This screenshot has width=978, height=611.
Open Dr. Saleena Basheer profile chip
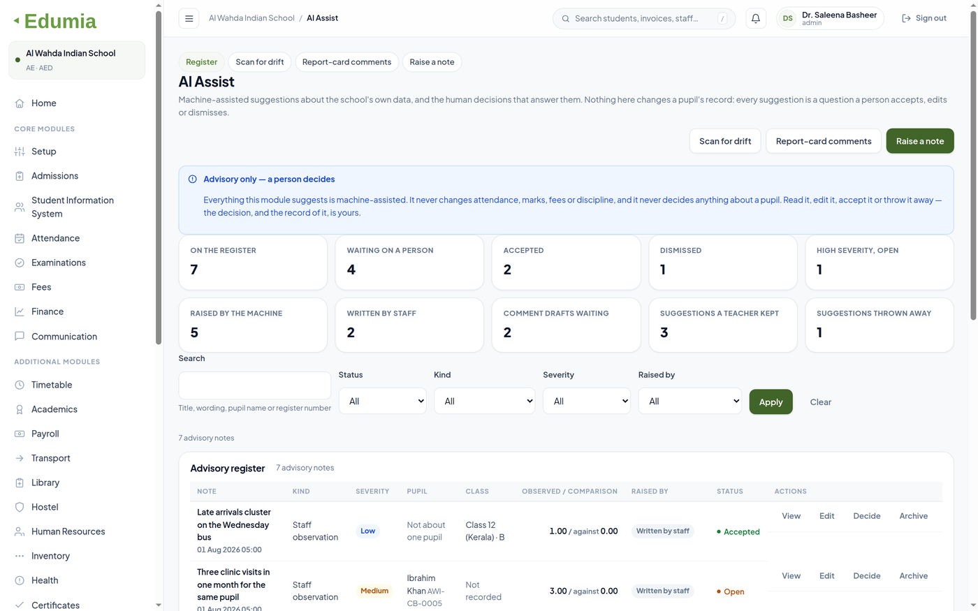tap(830, 18)
